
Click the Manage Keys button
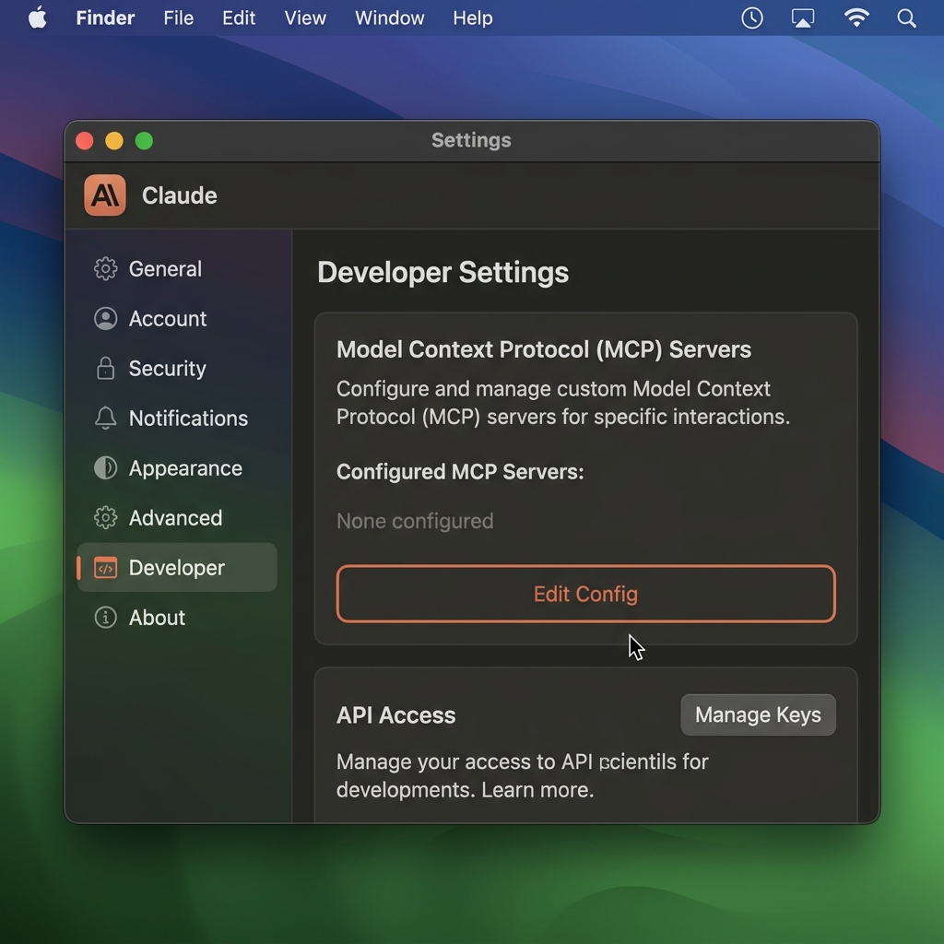click(758, 714)
